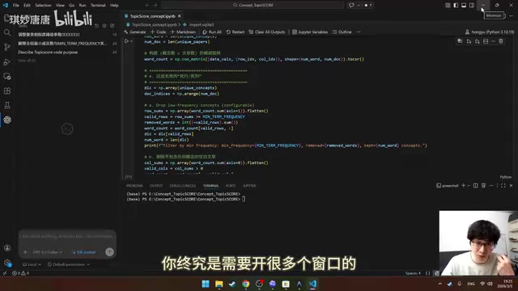
Task: Open the Testing flask view
Action: tap(7, 105)
